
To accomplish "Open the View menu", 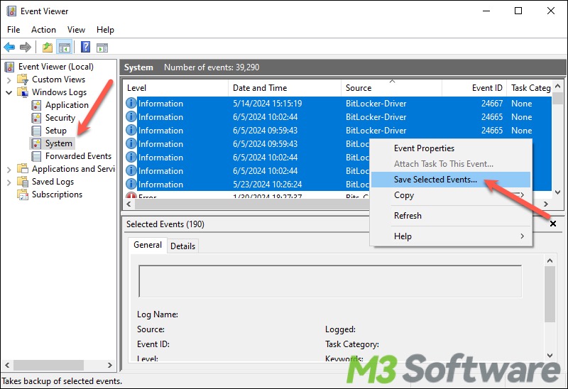I will [x=76, y=30].
